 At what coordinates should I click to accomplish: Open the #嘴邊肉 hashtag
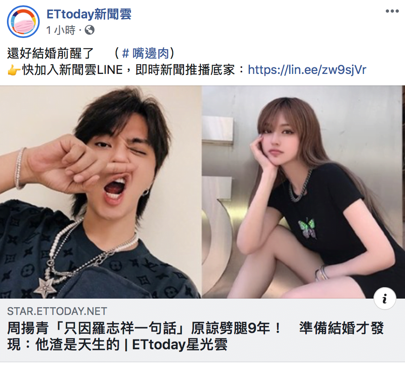[146, 54]
